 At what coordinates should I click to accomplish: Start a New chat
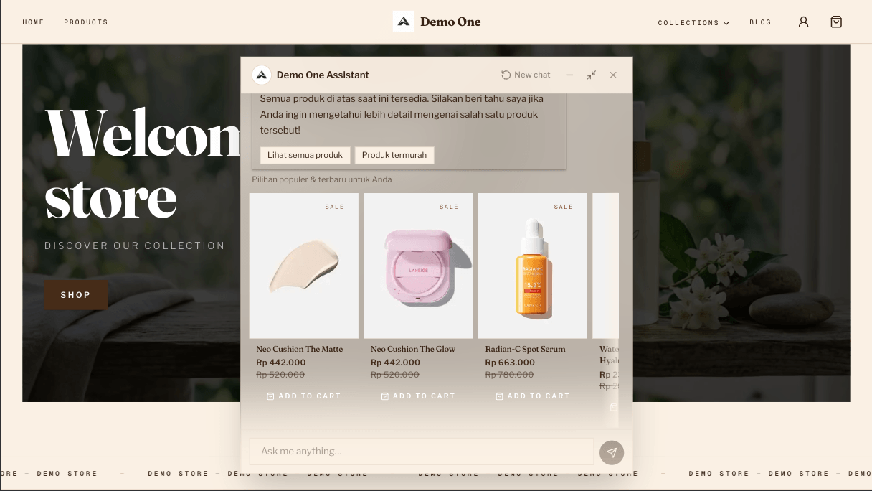526,75
